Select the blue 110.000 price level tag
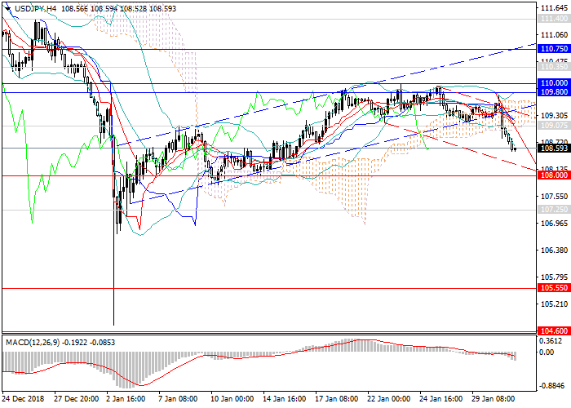 [x=552, y=83]
